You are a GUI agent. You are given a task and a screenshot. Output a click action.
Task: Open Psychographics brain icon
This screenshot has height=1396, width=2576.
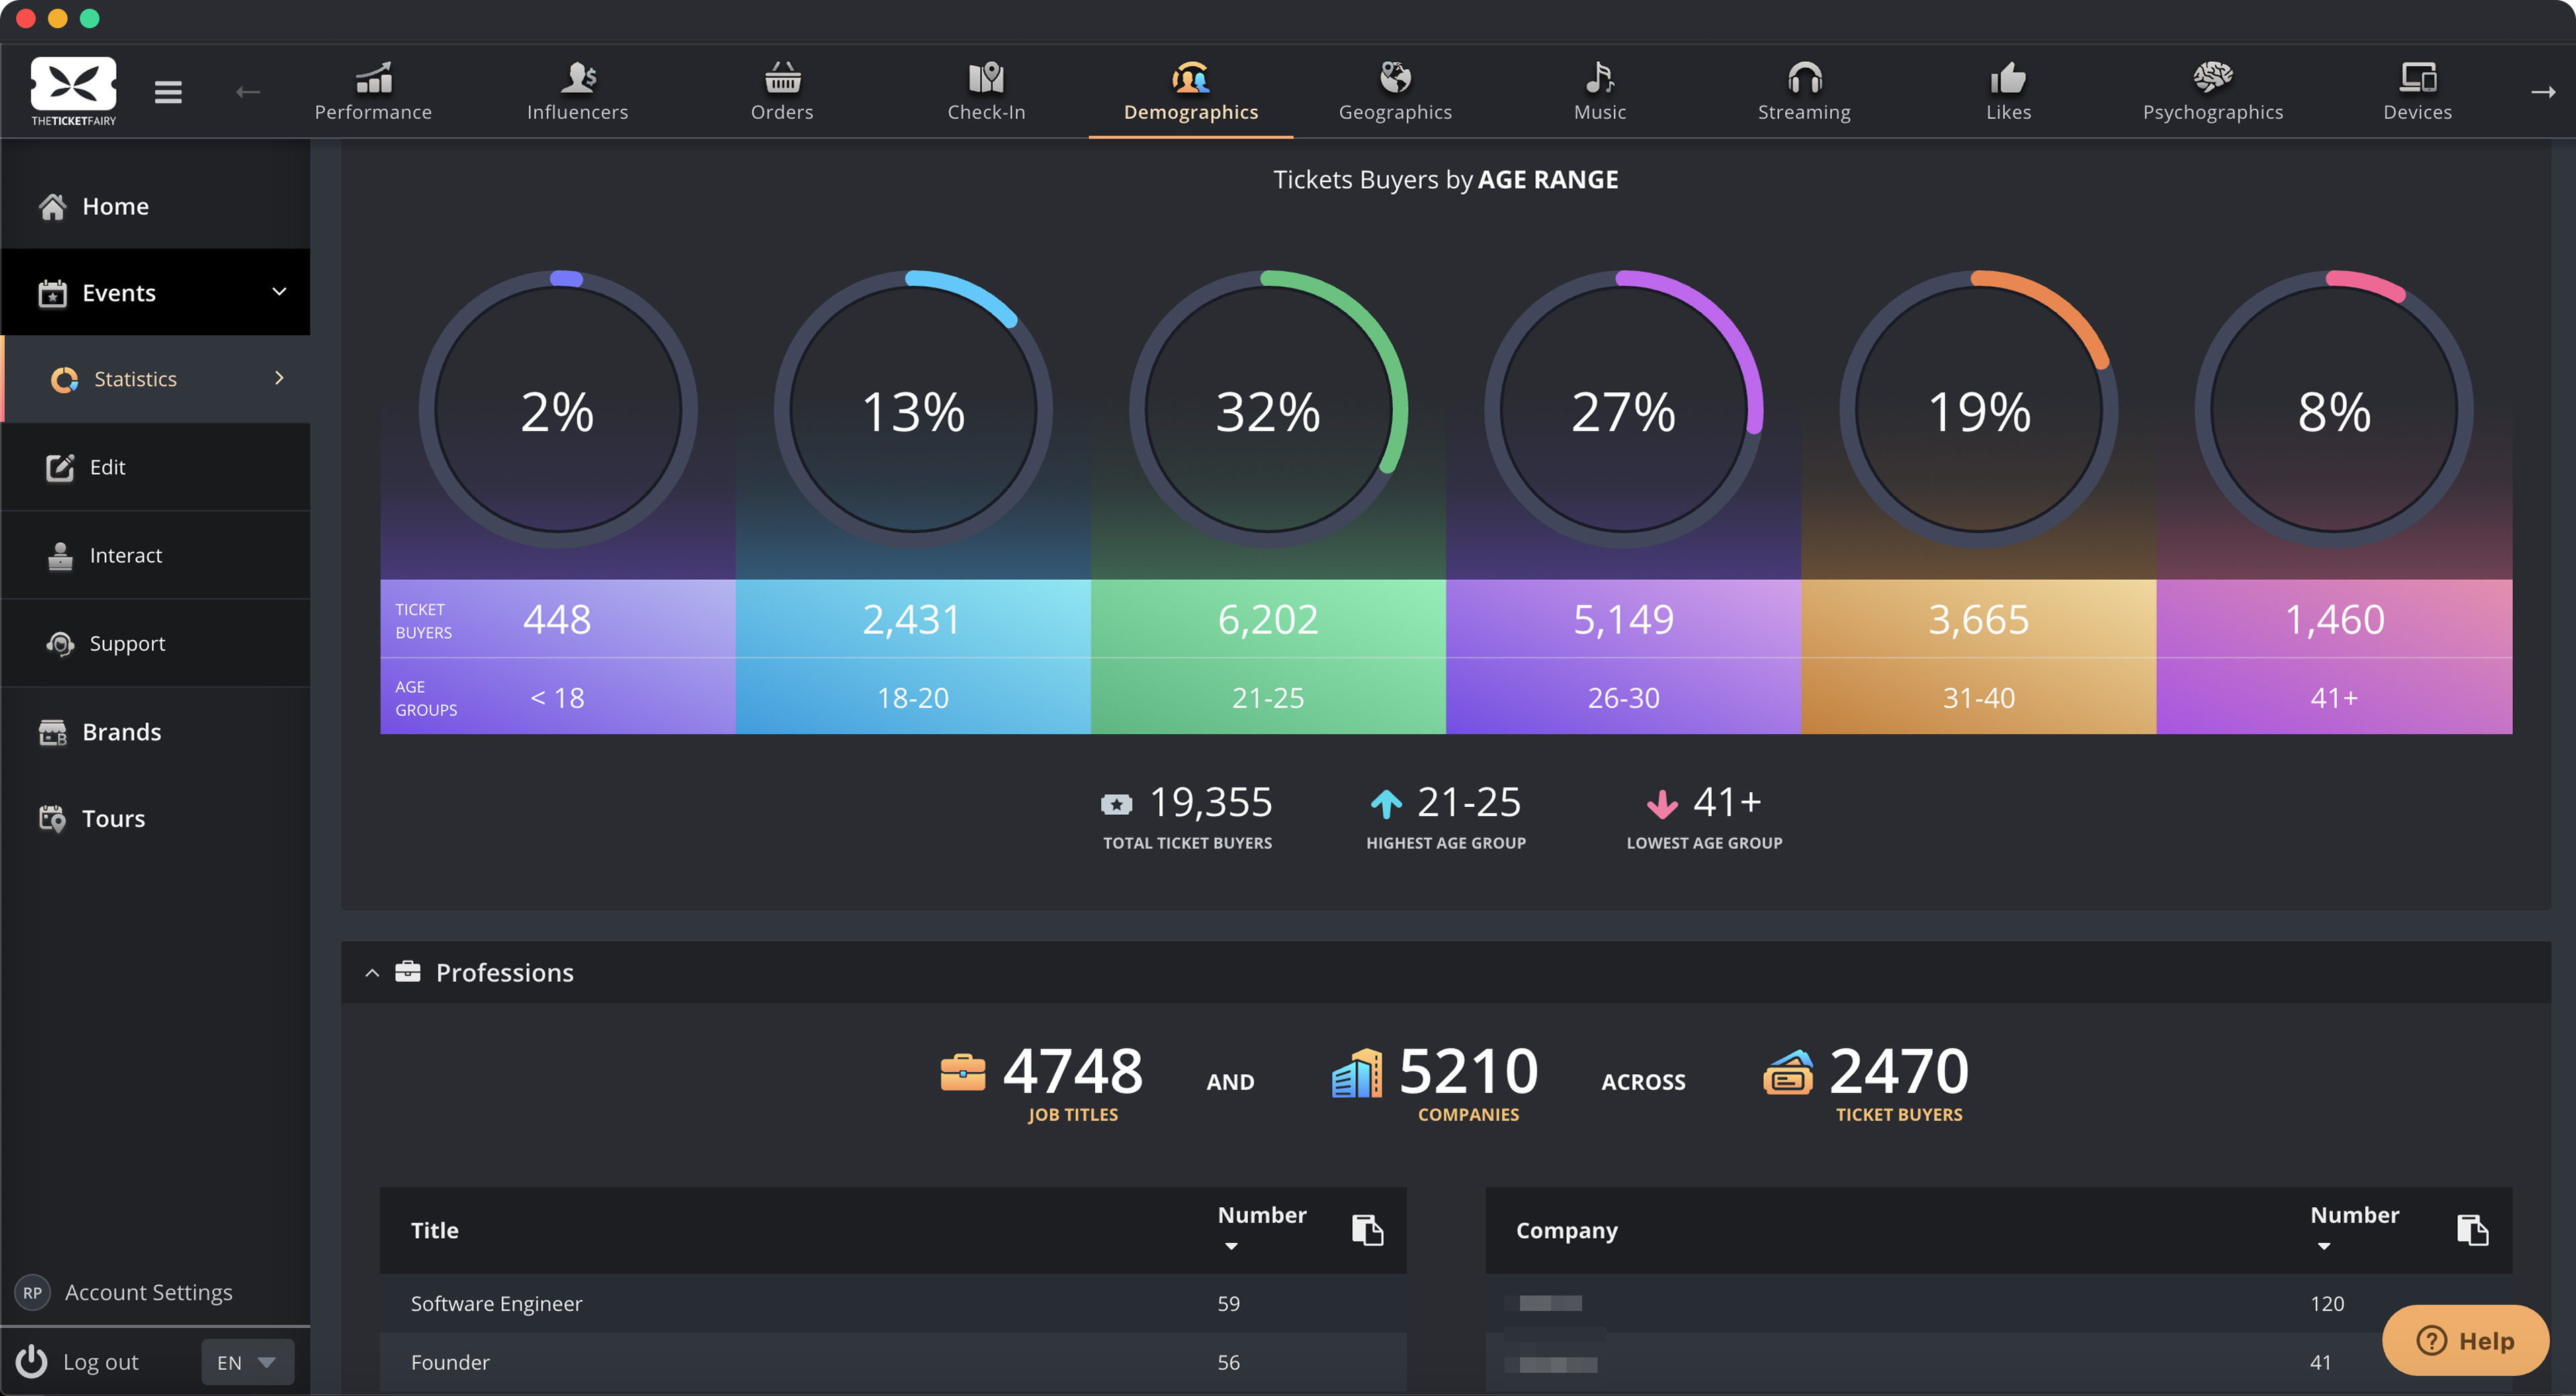[2212, 77]
